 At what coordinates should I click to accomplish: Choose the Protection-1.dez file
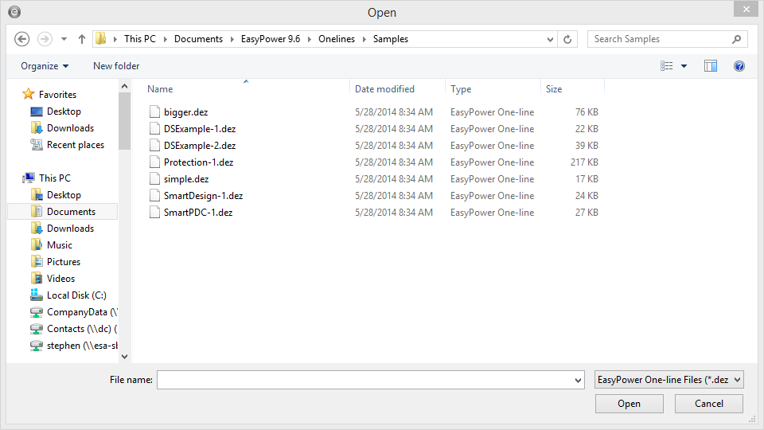(198, 162)
